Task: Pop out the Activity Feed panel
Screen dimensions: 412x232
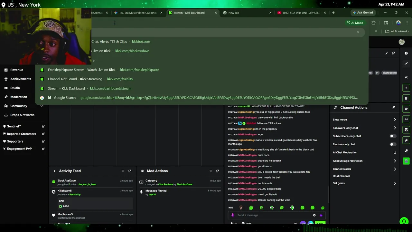Action: pos(130,171)
